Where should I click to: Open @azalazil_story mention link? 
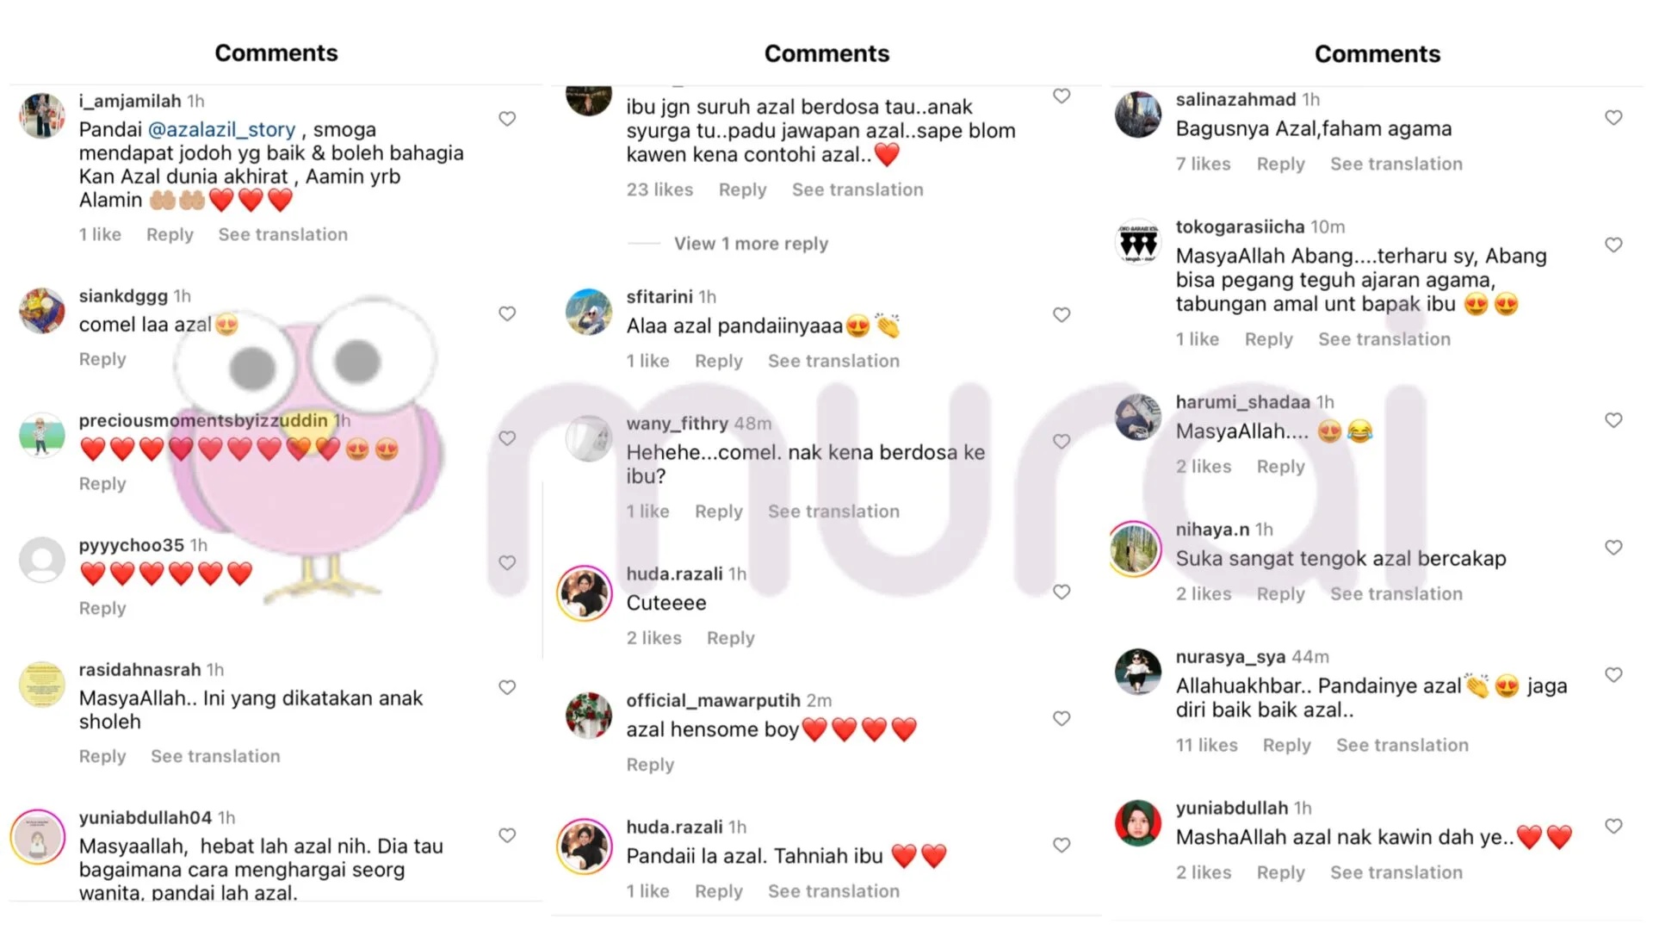222,129
